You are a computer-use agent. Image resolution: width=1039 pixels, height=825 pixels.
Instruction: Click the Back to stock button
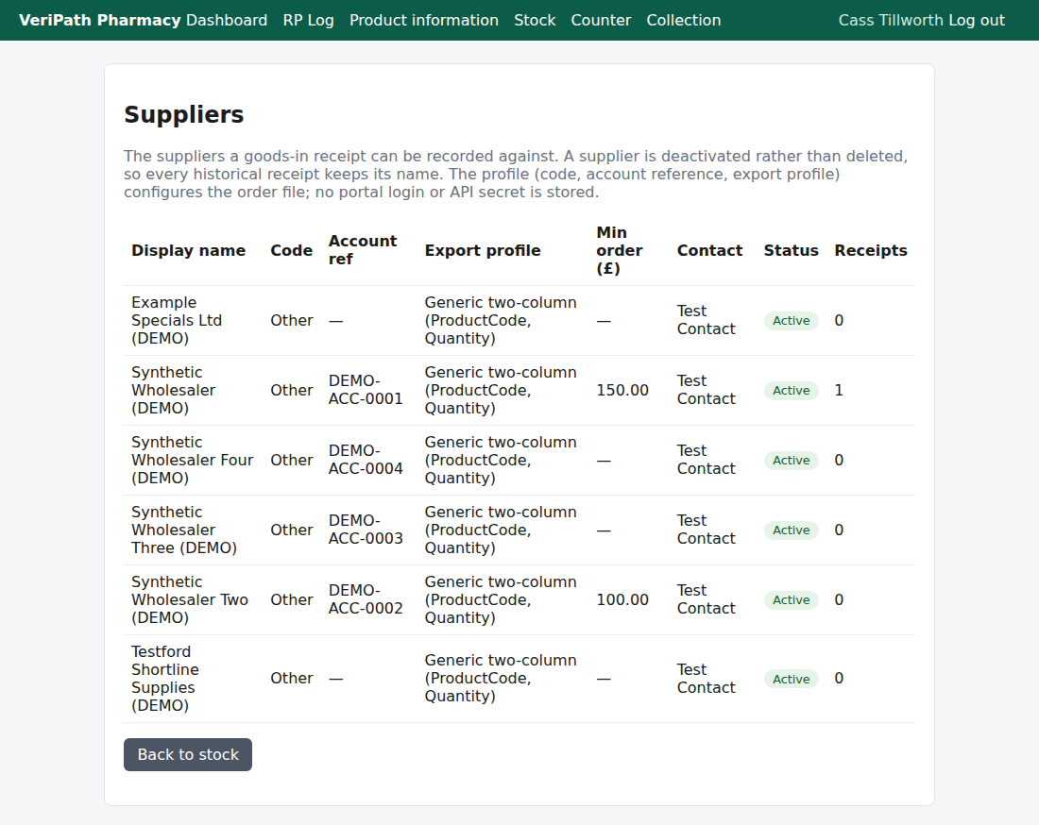coord(188,755)
